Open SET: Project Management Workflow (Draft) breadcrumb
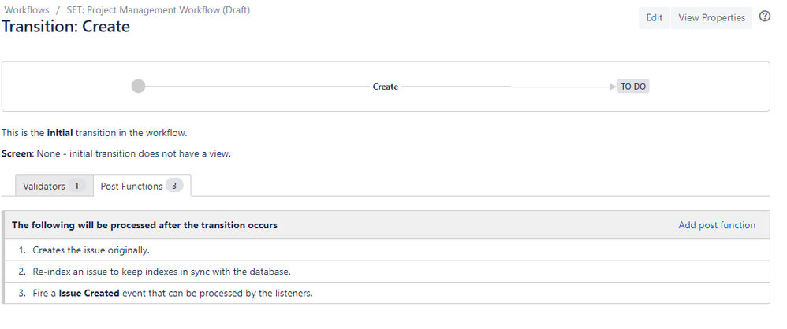Viewport: 787px width, 329px height. 158,10
